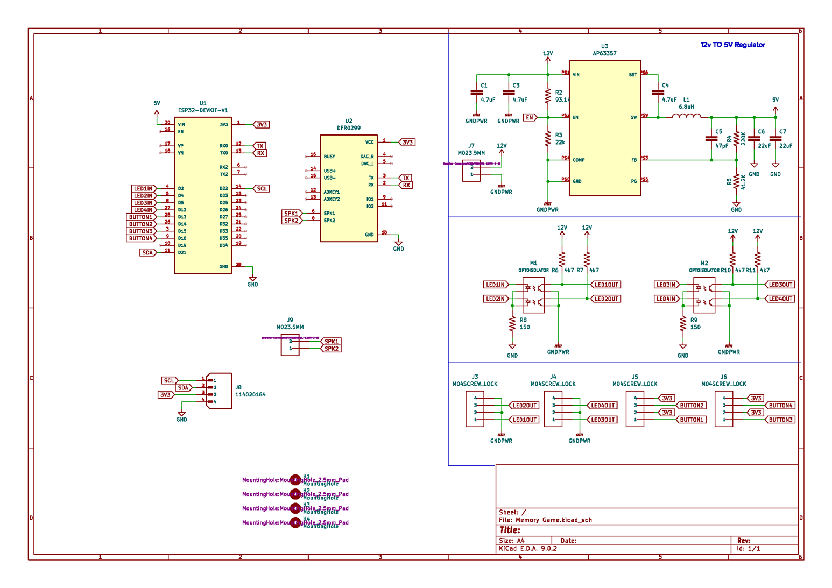
Task: Select the J7 12V power connector
Action: [x=471, y=171]
